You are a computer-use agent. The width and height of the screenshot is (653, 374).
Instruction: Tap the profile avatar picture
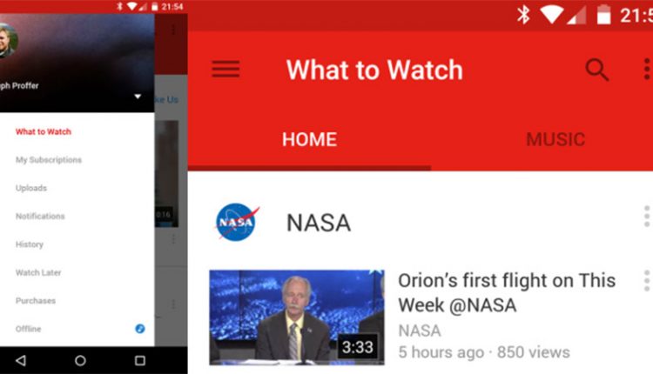[x=8, y=40]
